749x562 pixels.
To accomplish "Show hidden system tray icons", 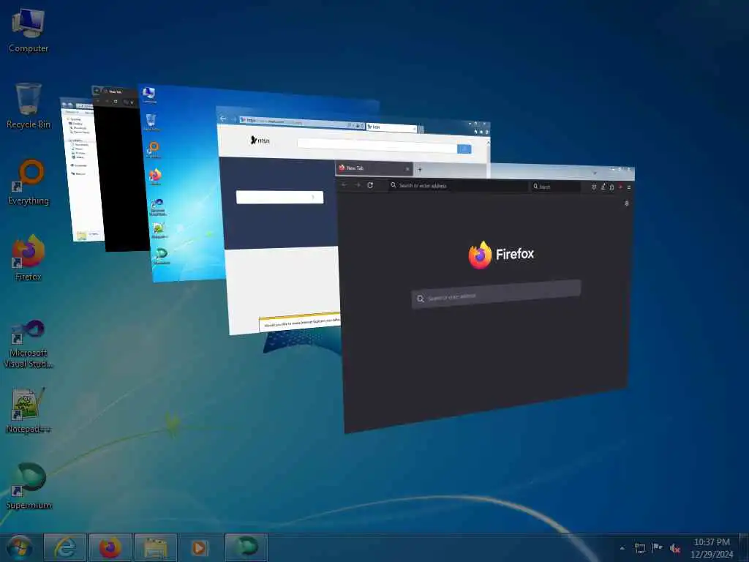I will (622, 548).
